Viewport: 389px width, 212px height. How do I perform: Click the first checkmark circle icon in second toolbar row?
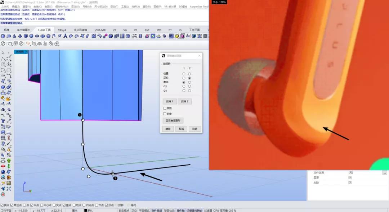(3, 43)
